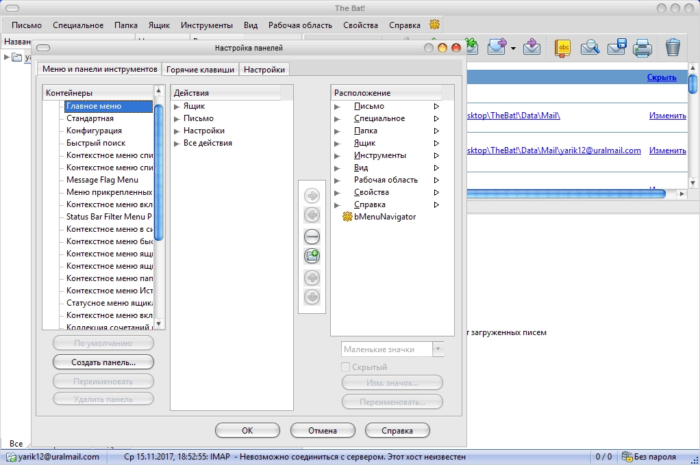
Task: Open the address book abc icon
Action: (563, 48)
